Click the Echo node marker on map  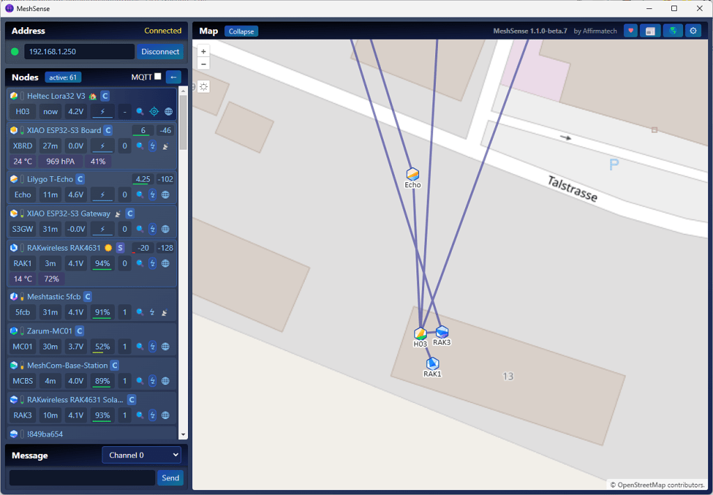pyautogui.click(x=413, y=174)
